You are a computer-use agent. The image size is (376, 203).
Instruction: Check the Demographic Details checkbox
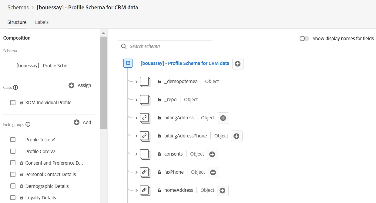click(13, 186)
